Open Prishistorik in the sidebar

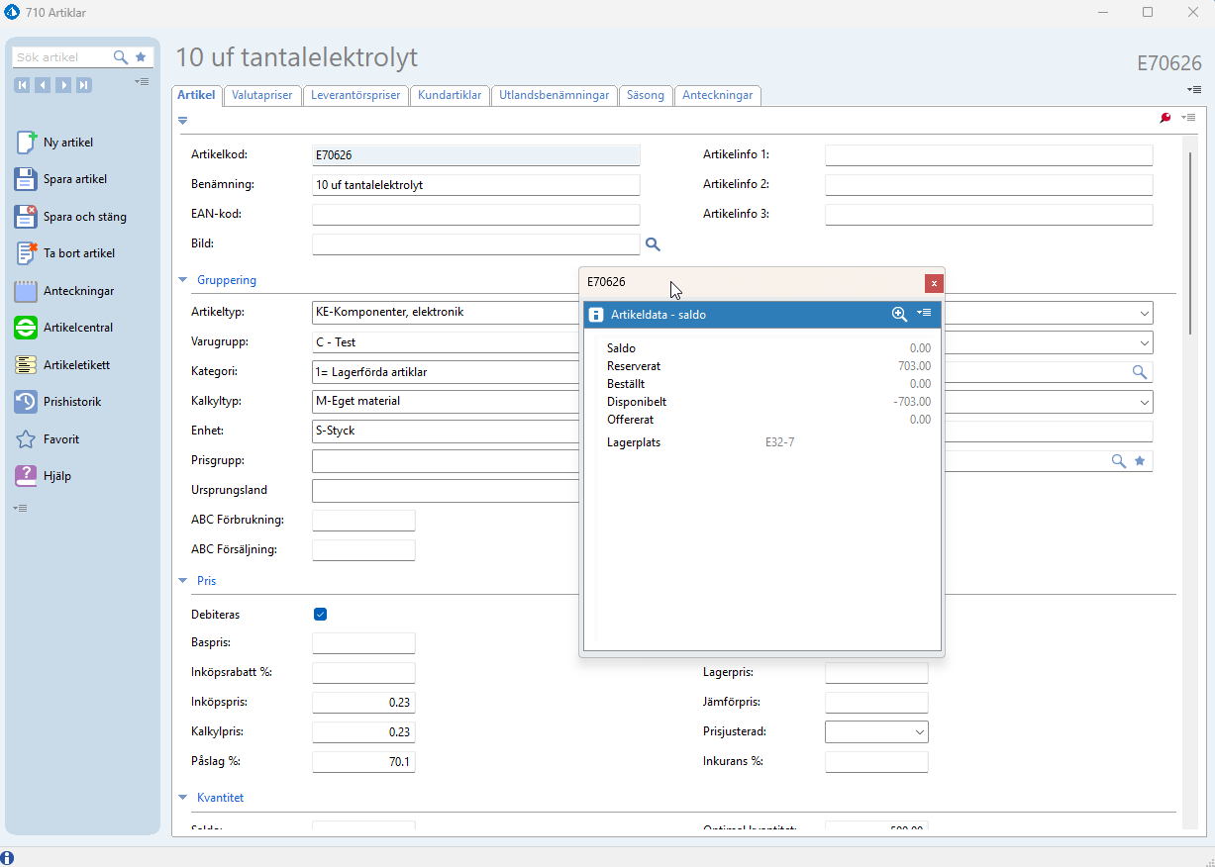27,402
